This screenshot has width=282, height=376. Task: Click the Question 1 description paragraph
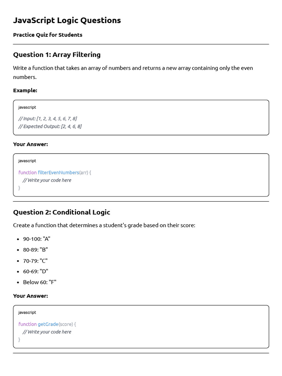pos(133,72)
